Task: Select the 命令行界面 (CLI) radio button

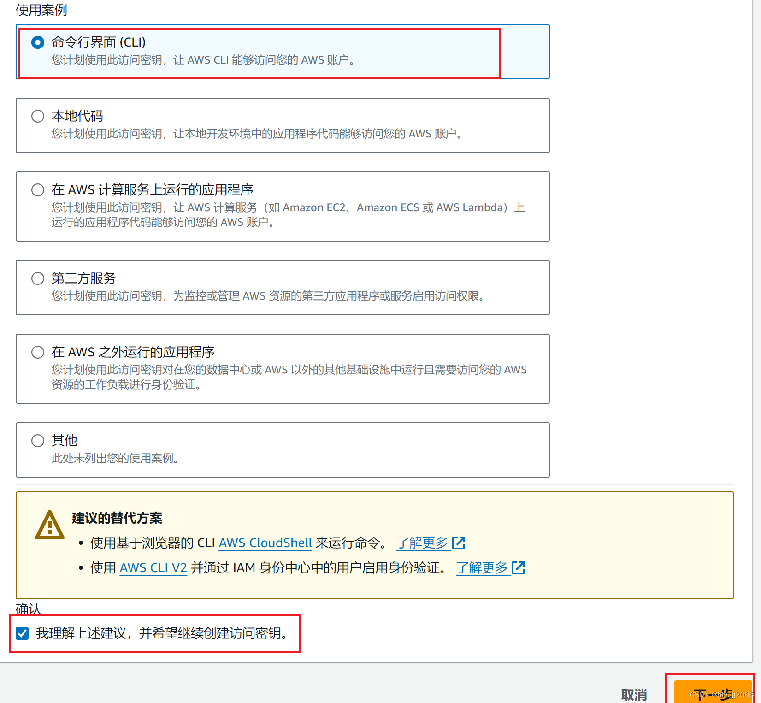Action: coord(37,42)
